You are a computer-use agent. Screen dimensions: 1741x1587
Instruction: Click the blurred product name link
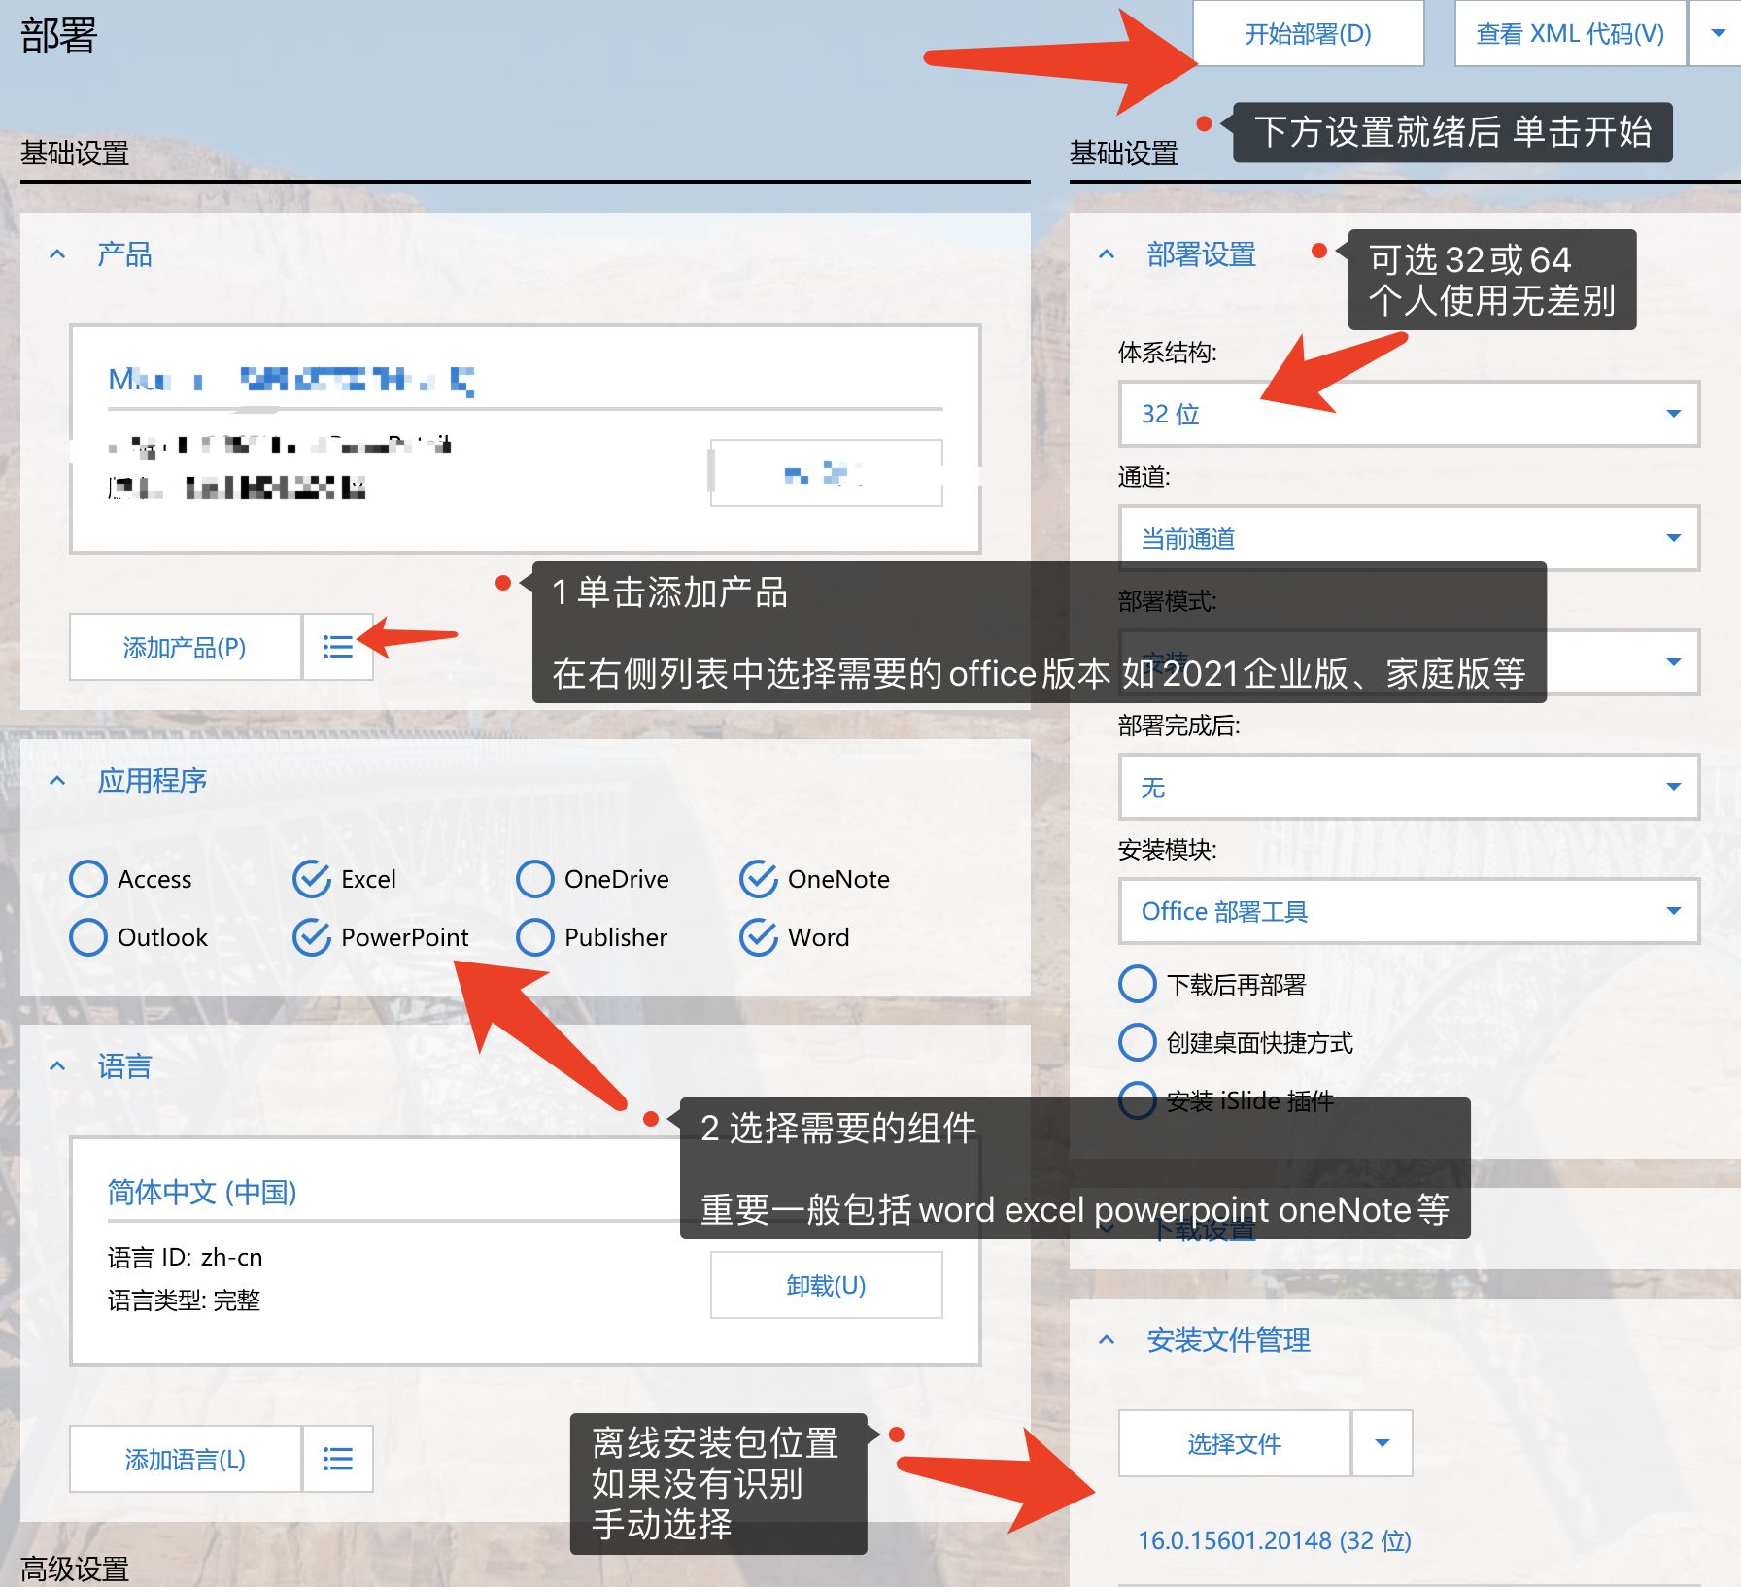tap(291, 379)
